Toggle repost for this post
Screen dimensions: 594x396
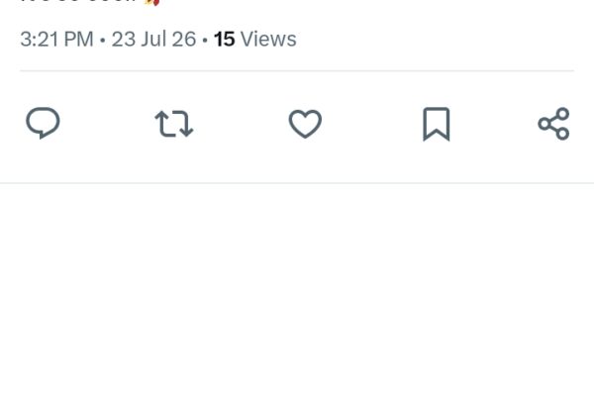coord(174,124)
